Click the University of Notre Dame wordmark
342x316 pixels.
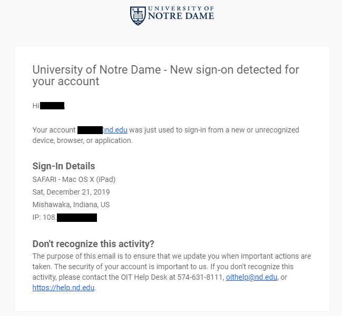(181, 13)
